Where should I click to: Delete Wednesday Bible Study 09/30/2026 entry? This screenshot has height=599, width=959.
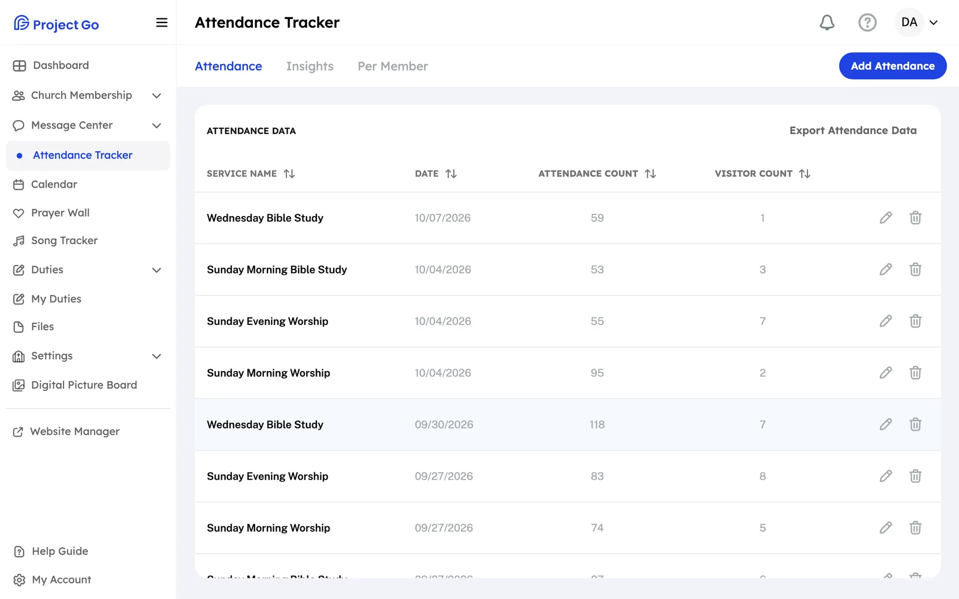click(x=915, y=424)
